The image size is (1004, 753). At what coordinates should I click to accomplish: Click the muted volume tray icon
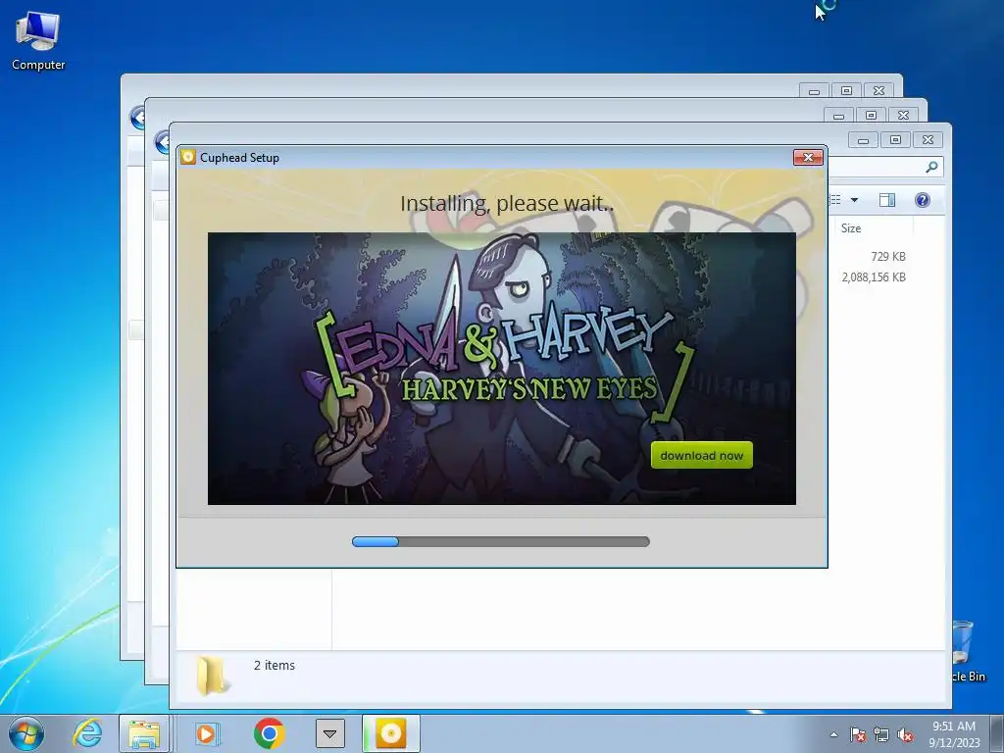(905, 734)
